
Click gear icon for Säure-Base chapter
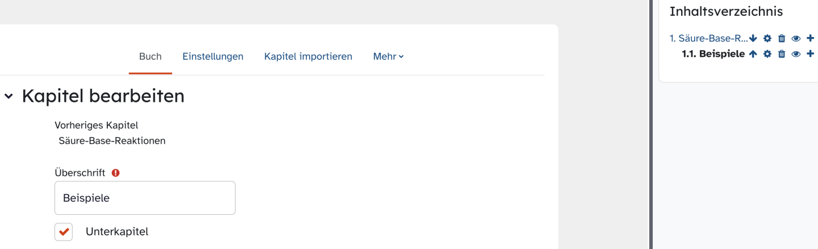point(767,39)
